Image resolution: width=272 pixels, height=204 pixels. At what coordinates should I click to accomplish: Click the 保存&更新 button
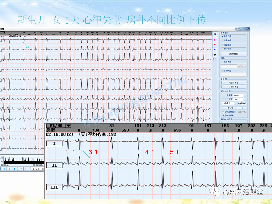click(233, 54)
